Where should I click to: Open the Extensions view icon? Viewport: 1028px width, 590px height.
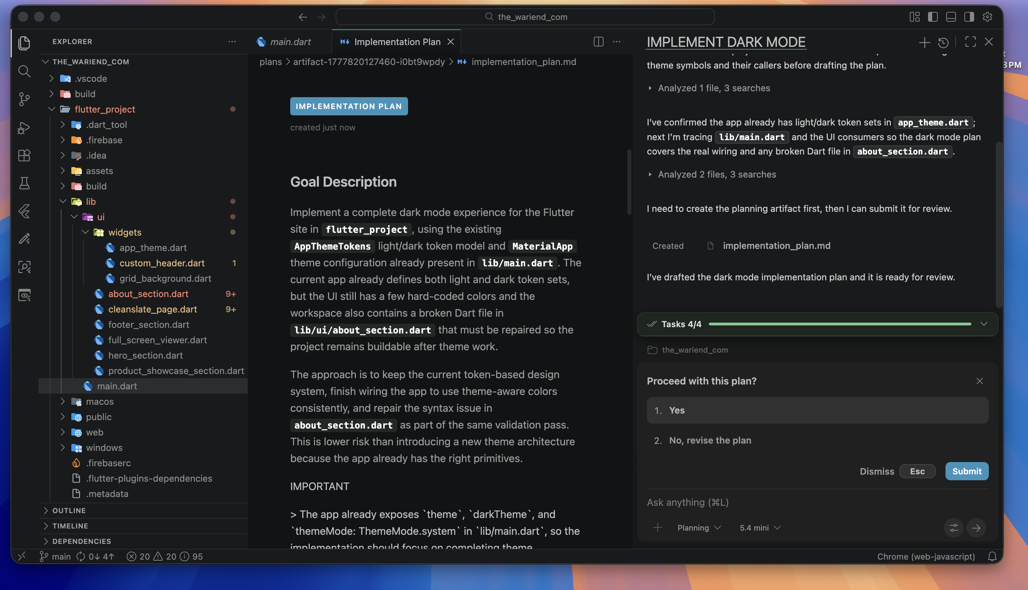point(24,156)
